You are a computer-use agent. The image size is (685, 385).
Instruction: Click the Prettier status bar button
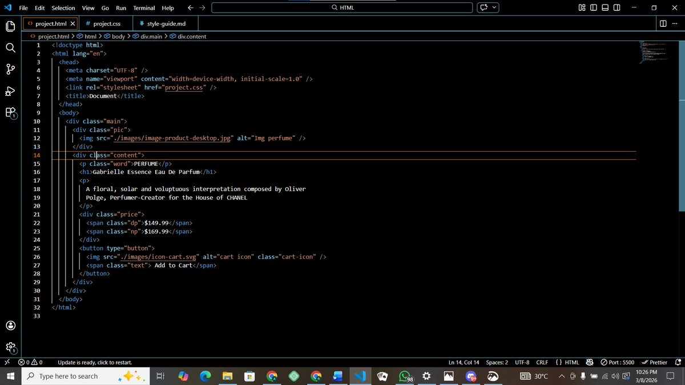coord(654,362)
